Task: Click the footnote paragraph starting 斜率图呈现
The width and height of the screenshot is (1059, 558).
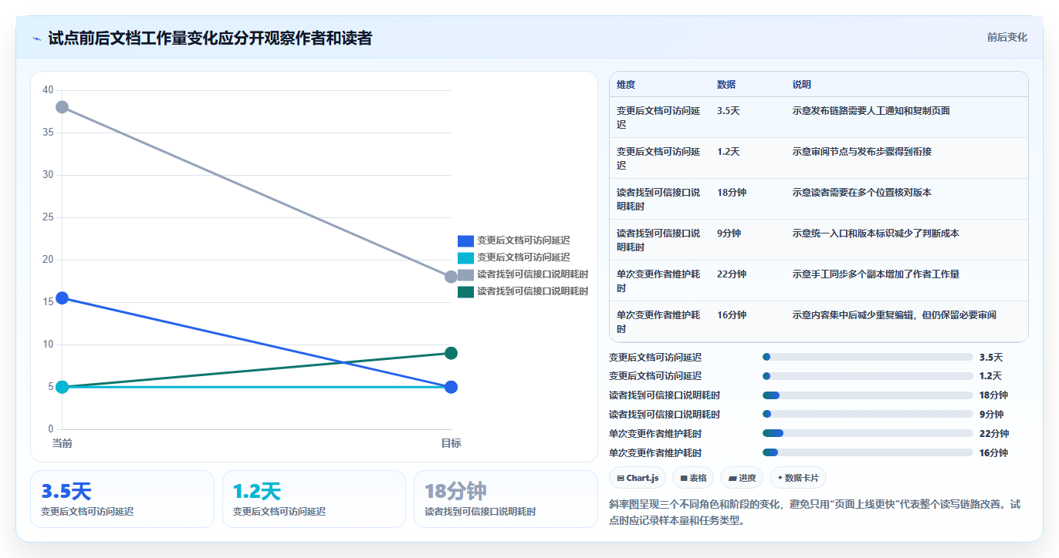Action: click(818, 512)
